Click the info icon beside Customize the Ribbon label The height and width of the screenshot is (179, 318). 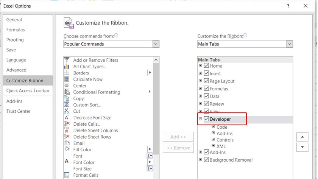click(x=245, y=36)
